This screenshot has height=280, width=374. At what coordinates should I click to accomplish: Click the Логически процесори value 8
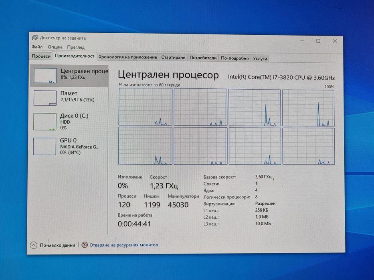257,197
